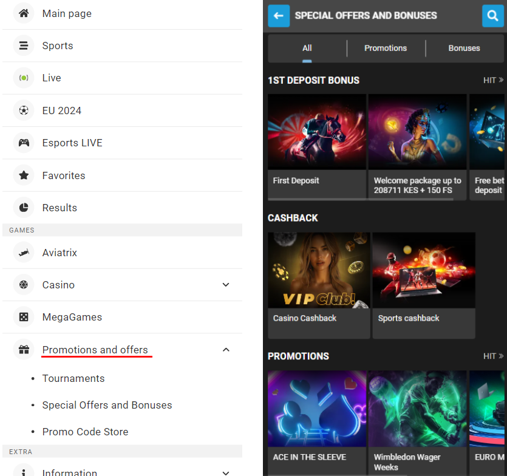Click the star Favorites icon
The image size is (507, 476).
pyautogui.click(x=24, y=175)
